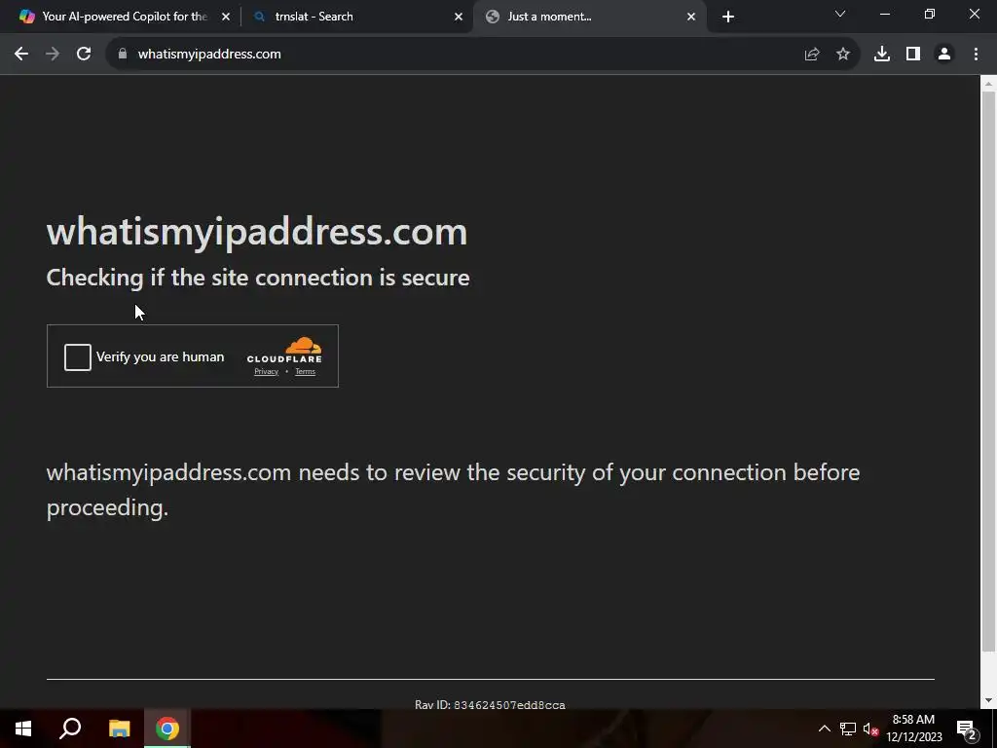The width and height of the screenshot is (997, 748).
Task: Check the Verify you are human box
Action: click(x=78, y=356)
